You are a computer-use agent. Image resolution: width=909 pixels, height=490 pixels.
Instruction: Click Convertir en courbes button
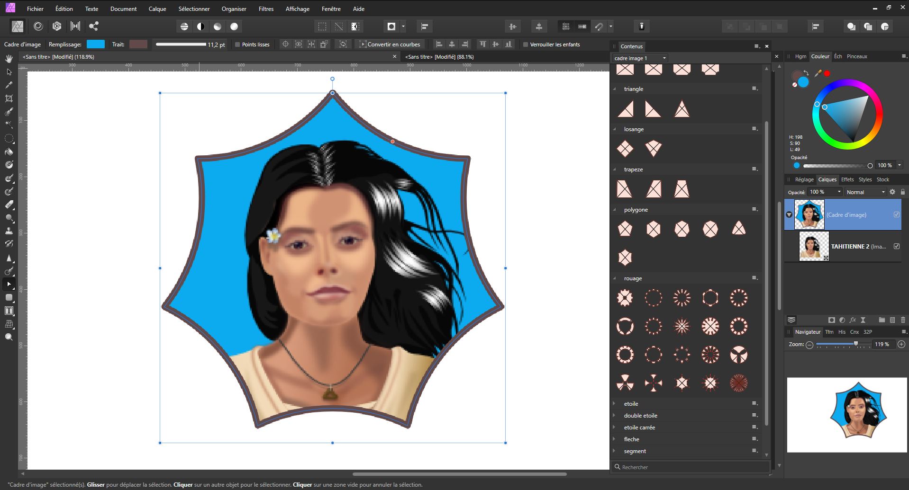tap(390, 45)
